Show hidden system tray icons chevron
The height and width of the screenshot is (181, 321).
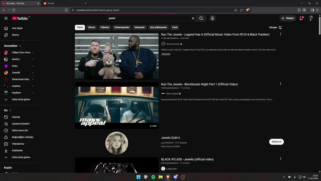click(284, 177)
